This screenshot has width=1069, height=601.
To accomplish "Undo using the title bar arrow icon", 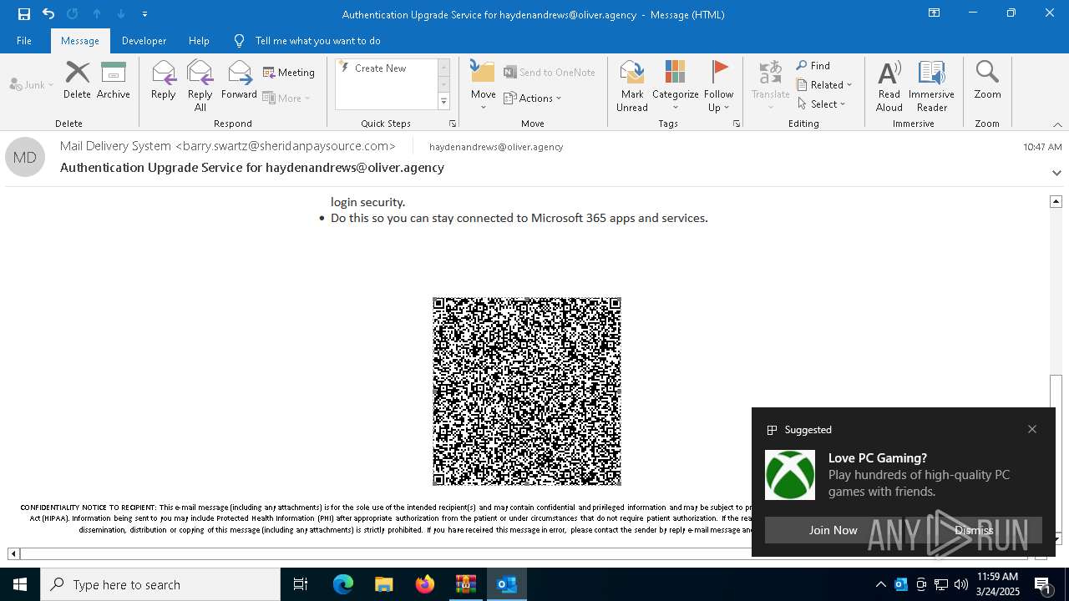I will pyautogui.click(x=48, y=14).
